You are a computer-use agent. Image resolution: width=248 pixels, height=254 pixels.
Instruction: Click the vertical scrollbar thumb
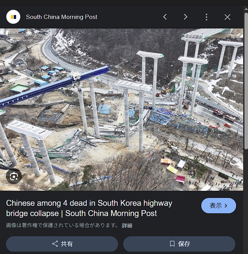coord(246,80)
